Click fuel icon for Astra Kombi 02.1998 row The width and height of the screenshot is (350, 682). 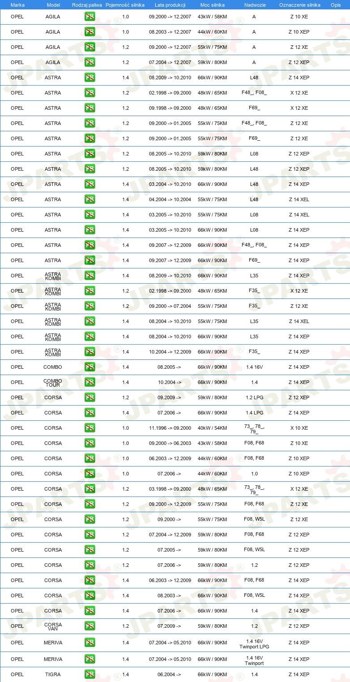(x=90, y=291)
